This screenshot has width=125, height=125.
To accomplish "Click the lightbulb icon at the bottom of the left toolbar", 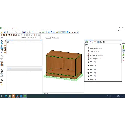I will [x=2, y=85].
